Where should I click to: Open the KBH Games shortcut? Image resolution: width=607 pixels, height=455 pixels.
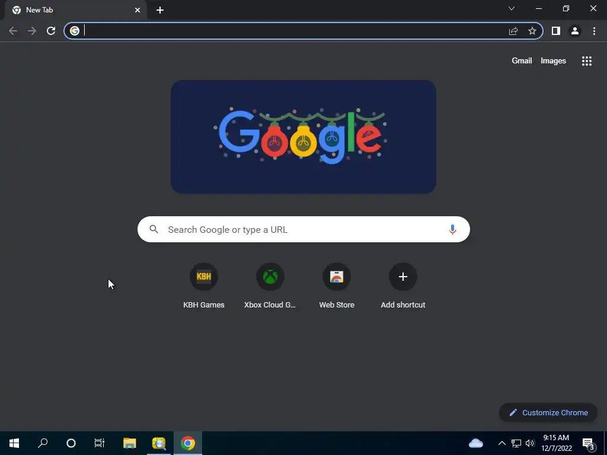click(204, 286)
